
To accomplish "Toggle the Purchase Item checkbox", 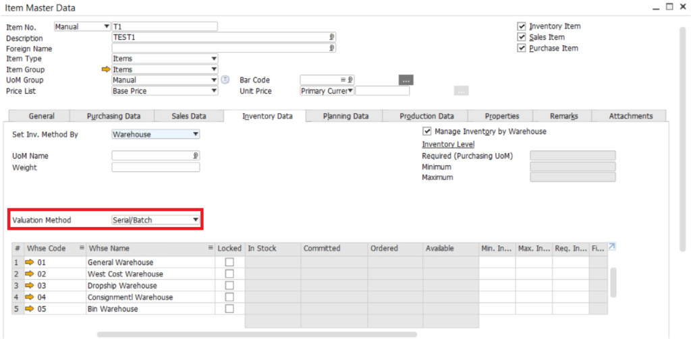I will coord(522,48).
